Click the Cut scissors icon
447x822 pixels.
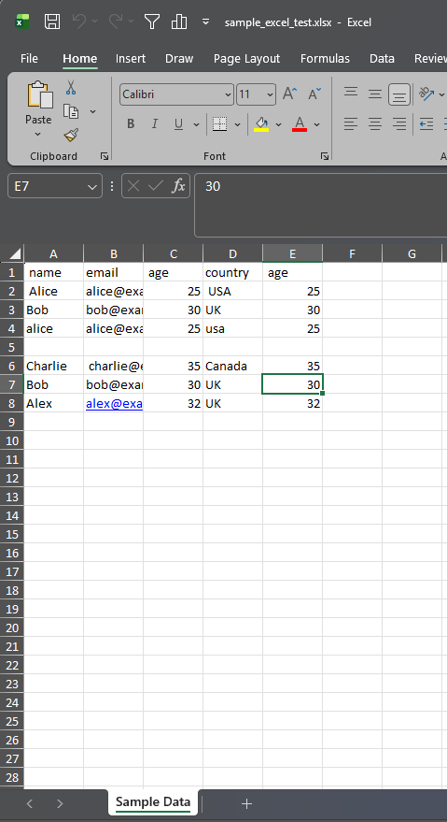coord(71,88)
